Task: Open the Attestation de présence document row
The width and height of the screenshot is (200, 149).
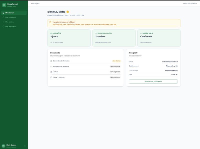Action: [x=61, y=66]
